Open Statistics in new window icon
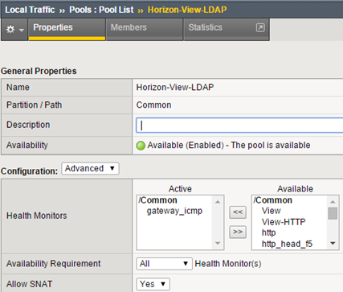343x292 pixels. coord(260,27)
